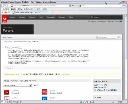Click the Photoshop Ps forum icon
Viewport: 128px width, 104px height.
point(44,99)
